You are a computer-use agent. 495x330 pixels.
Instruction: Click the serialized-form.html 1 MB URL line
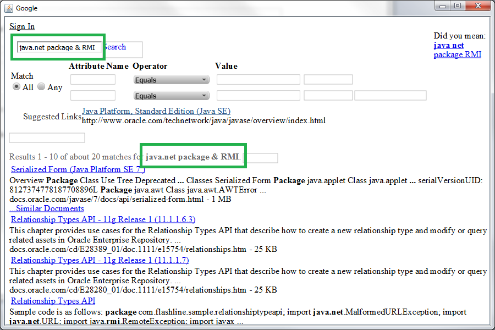pos(120,199)
